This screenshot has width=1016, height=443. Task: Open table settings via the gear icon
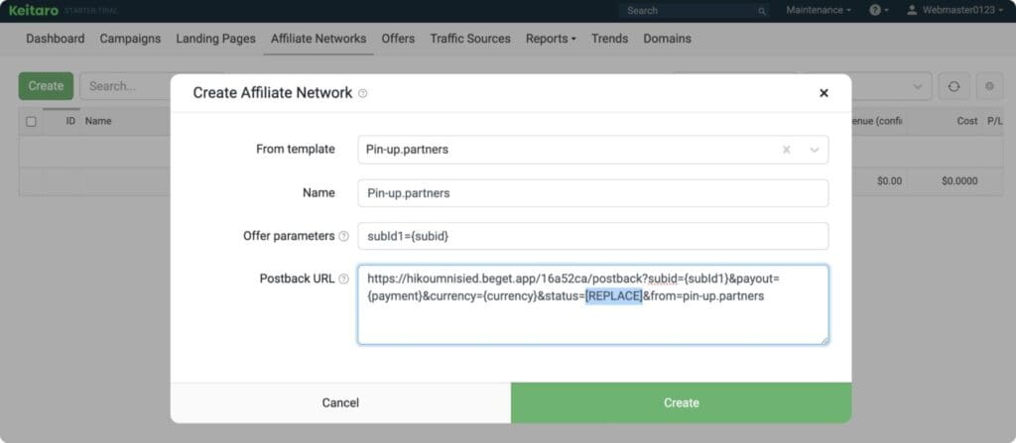[989, 86]
